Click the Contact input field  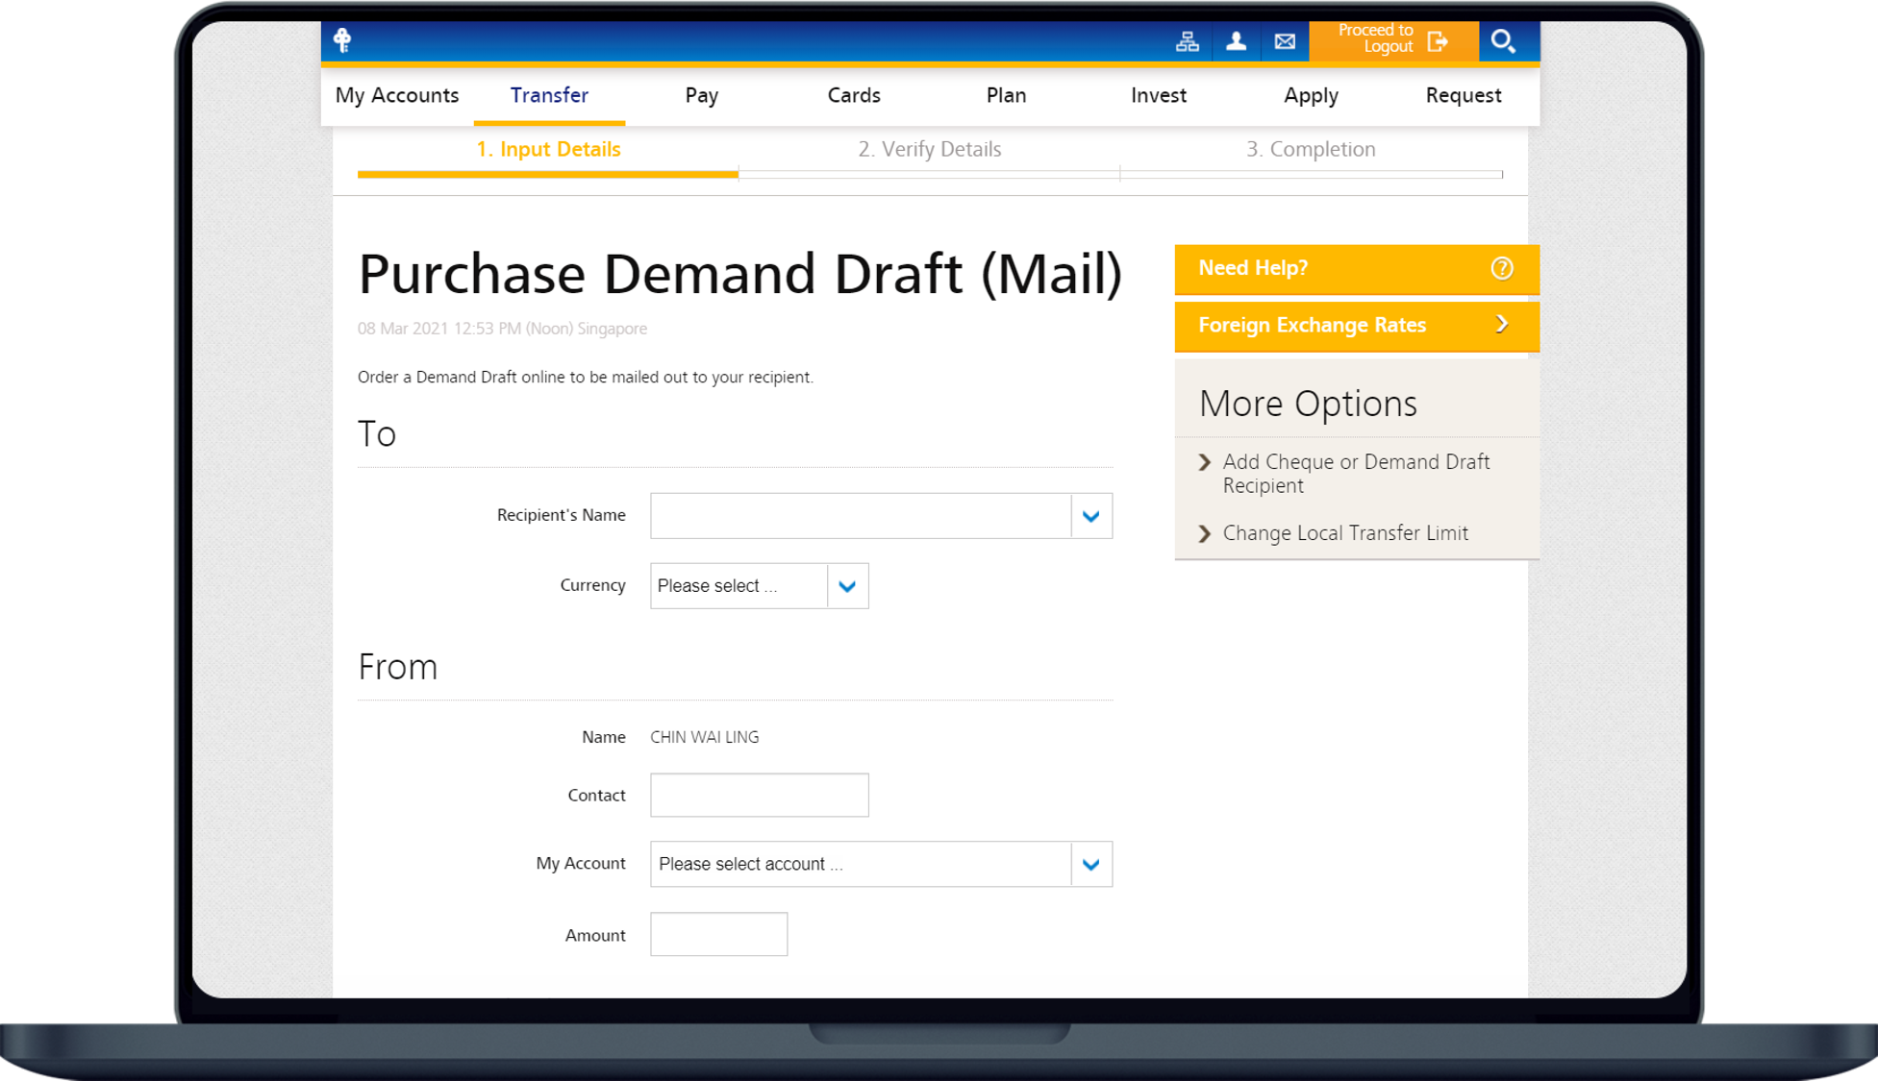click(x=759, y=795)
